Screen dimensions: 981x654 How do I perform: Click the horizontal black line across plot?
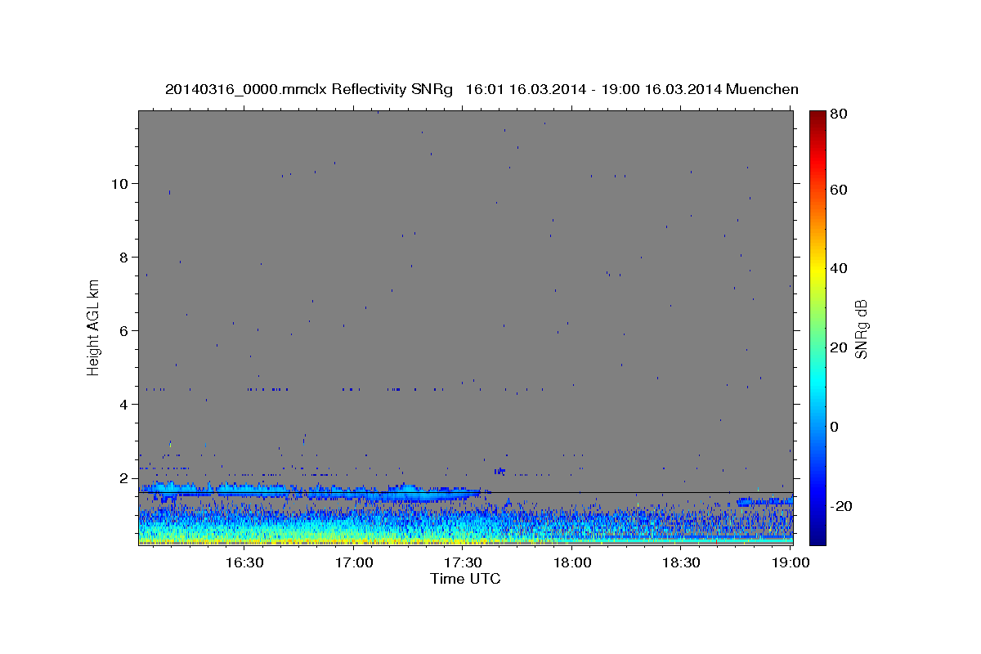click(x=465, y=492)
